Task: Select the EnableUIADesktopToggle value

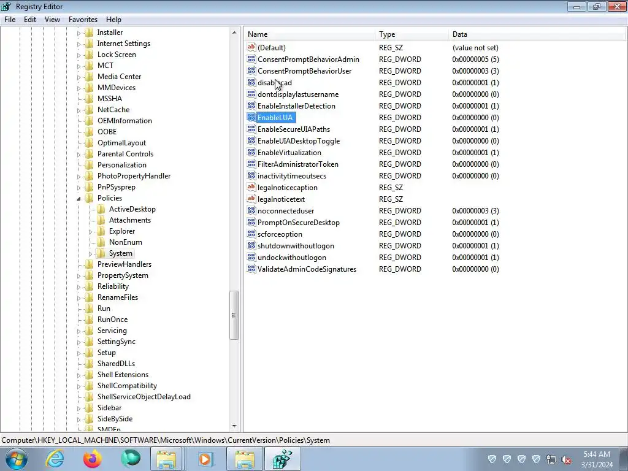Action: (299, 140)
